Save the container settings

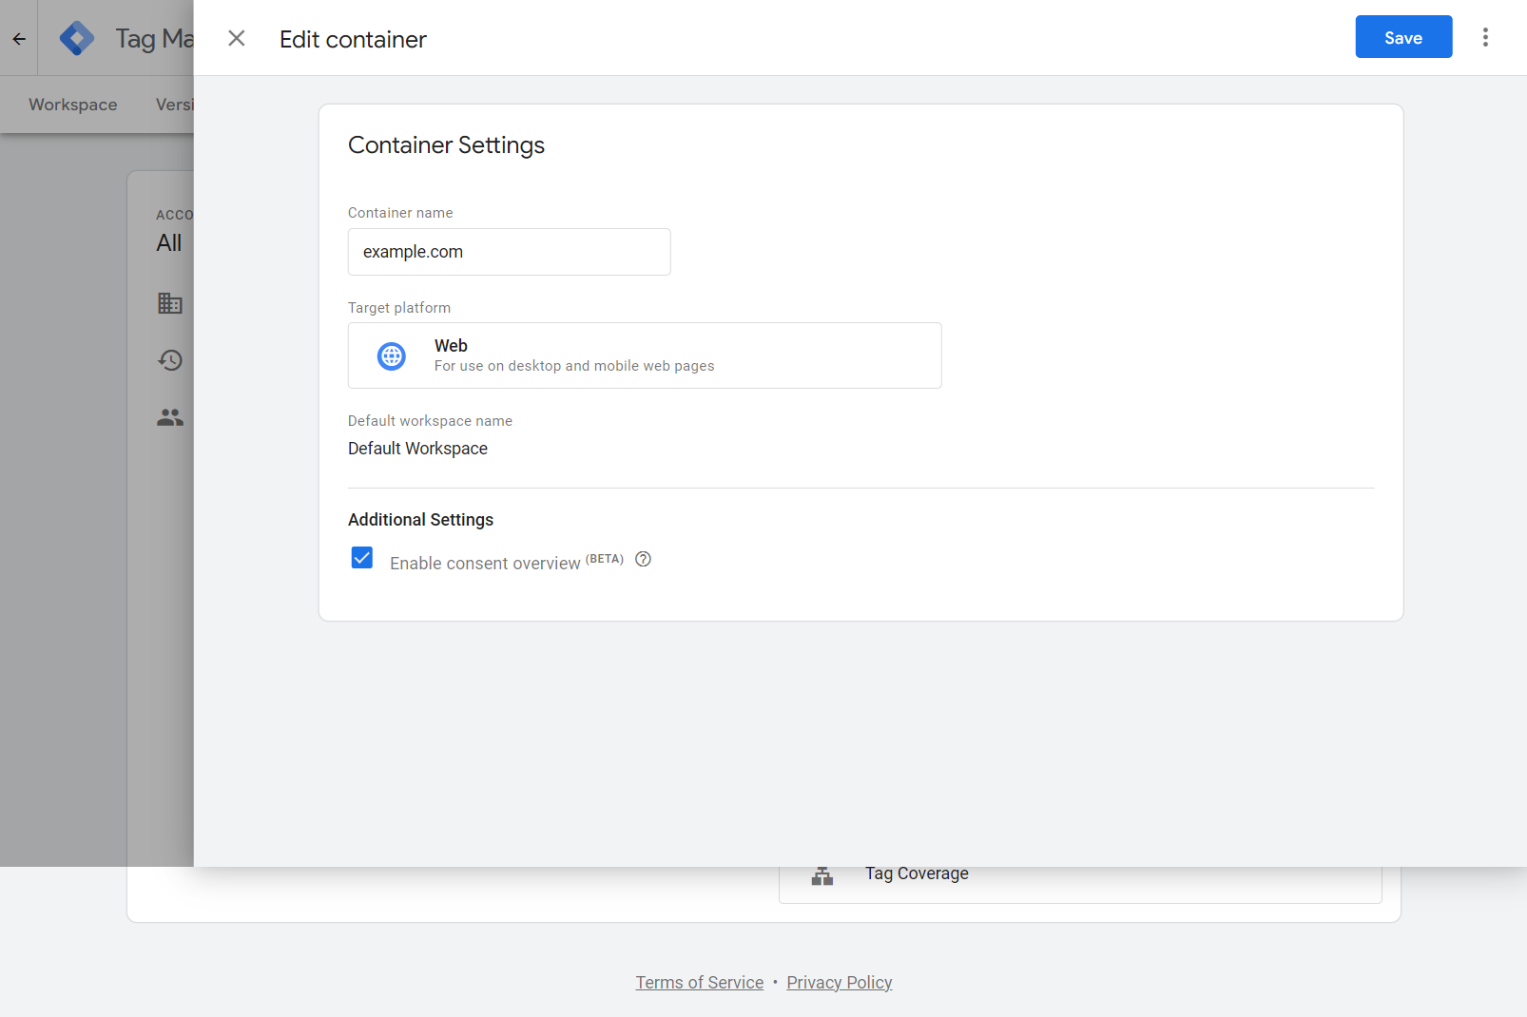[x=1402, y=37]
